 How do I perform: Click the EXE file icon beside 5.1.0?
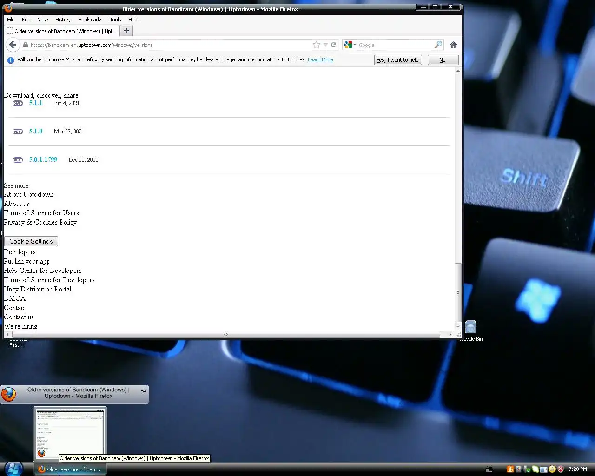point(18,132)
